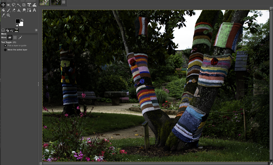Select the Zoom magnifier tool
273x165 pixels.
point(8,15)
